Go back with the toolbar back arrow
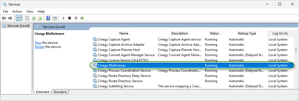 [4, 18]
